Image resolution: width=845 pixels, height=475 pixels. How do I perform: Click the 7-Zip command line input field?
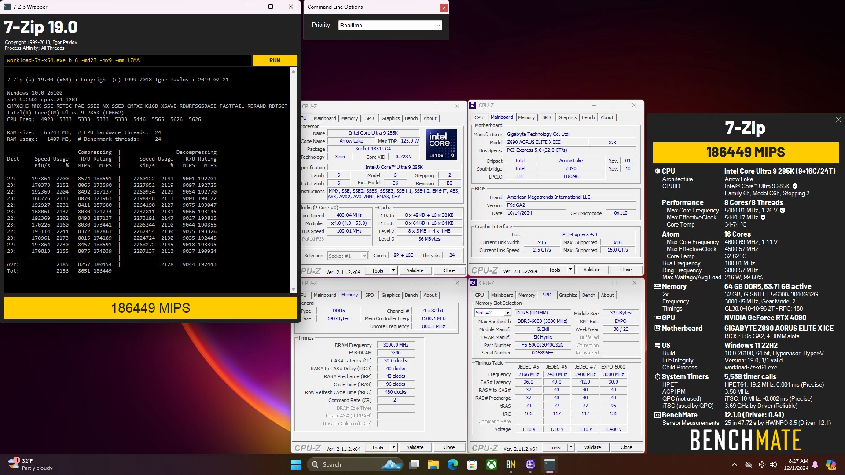click(x=128, y=60)
